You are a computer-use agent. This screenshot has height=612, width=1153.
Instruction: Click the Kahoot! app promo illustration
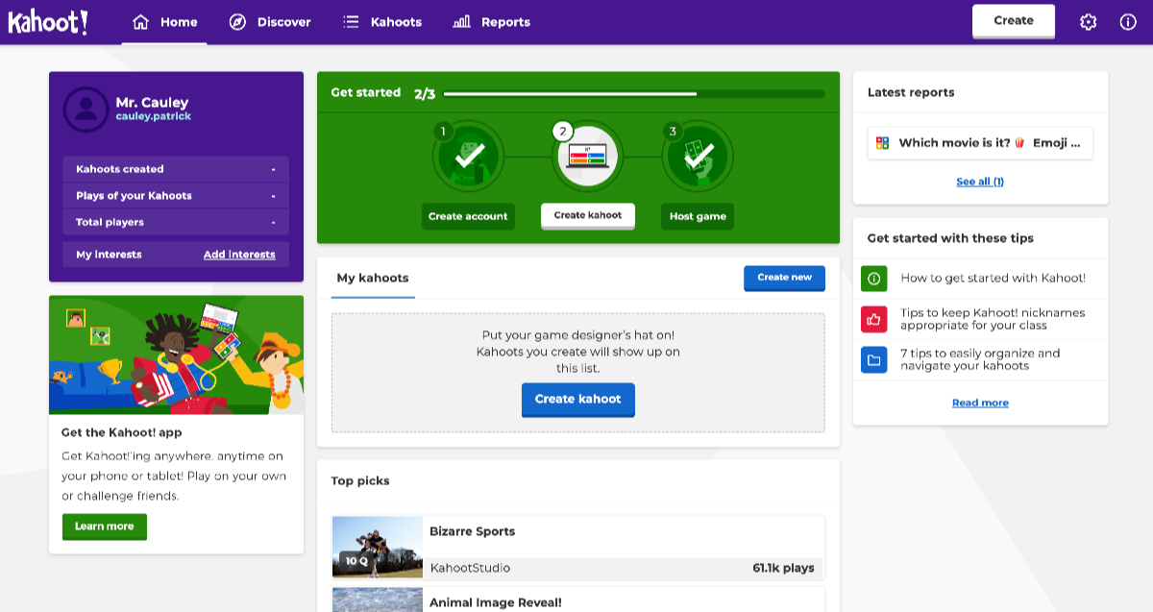coord(177,355)
